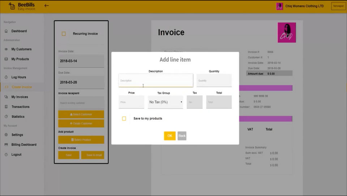Switch language with Norwegian button
This screenshot has height=196, width=347.
[x=338, y=6]
